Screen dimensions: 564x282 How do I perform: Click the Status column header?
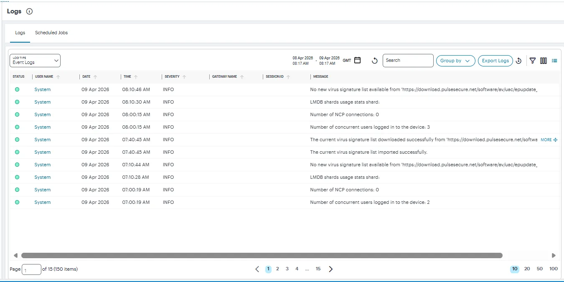(18, 77)
